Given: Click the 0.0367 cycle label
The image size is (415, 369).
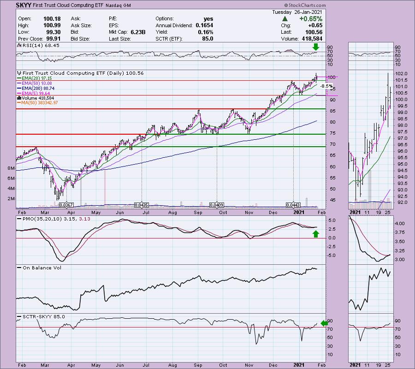Looking at the screenshot, I should click(x=66, y=205).
